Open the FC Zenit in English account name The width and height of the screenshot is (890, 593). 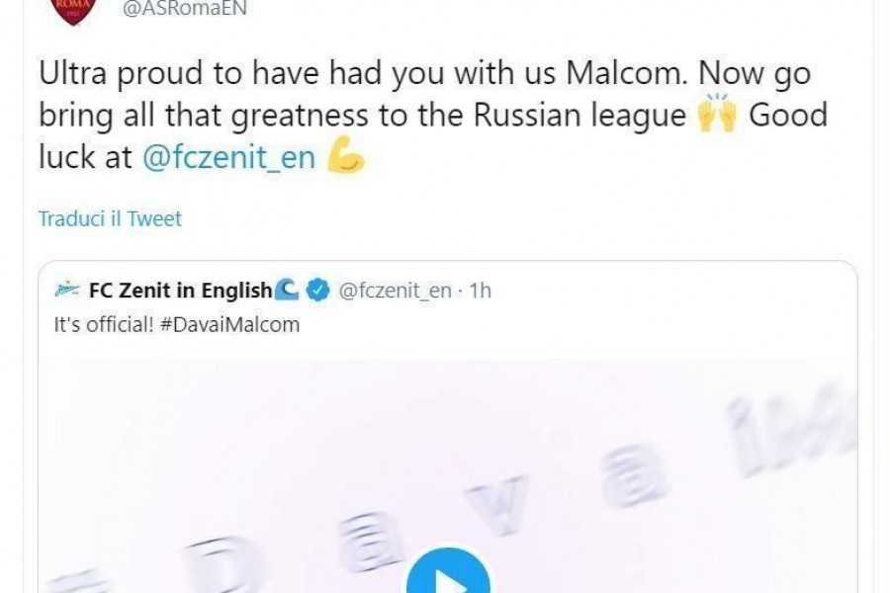[180, 291]
